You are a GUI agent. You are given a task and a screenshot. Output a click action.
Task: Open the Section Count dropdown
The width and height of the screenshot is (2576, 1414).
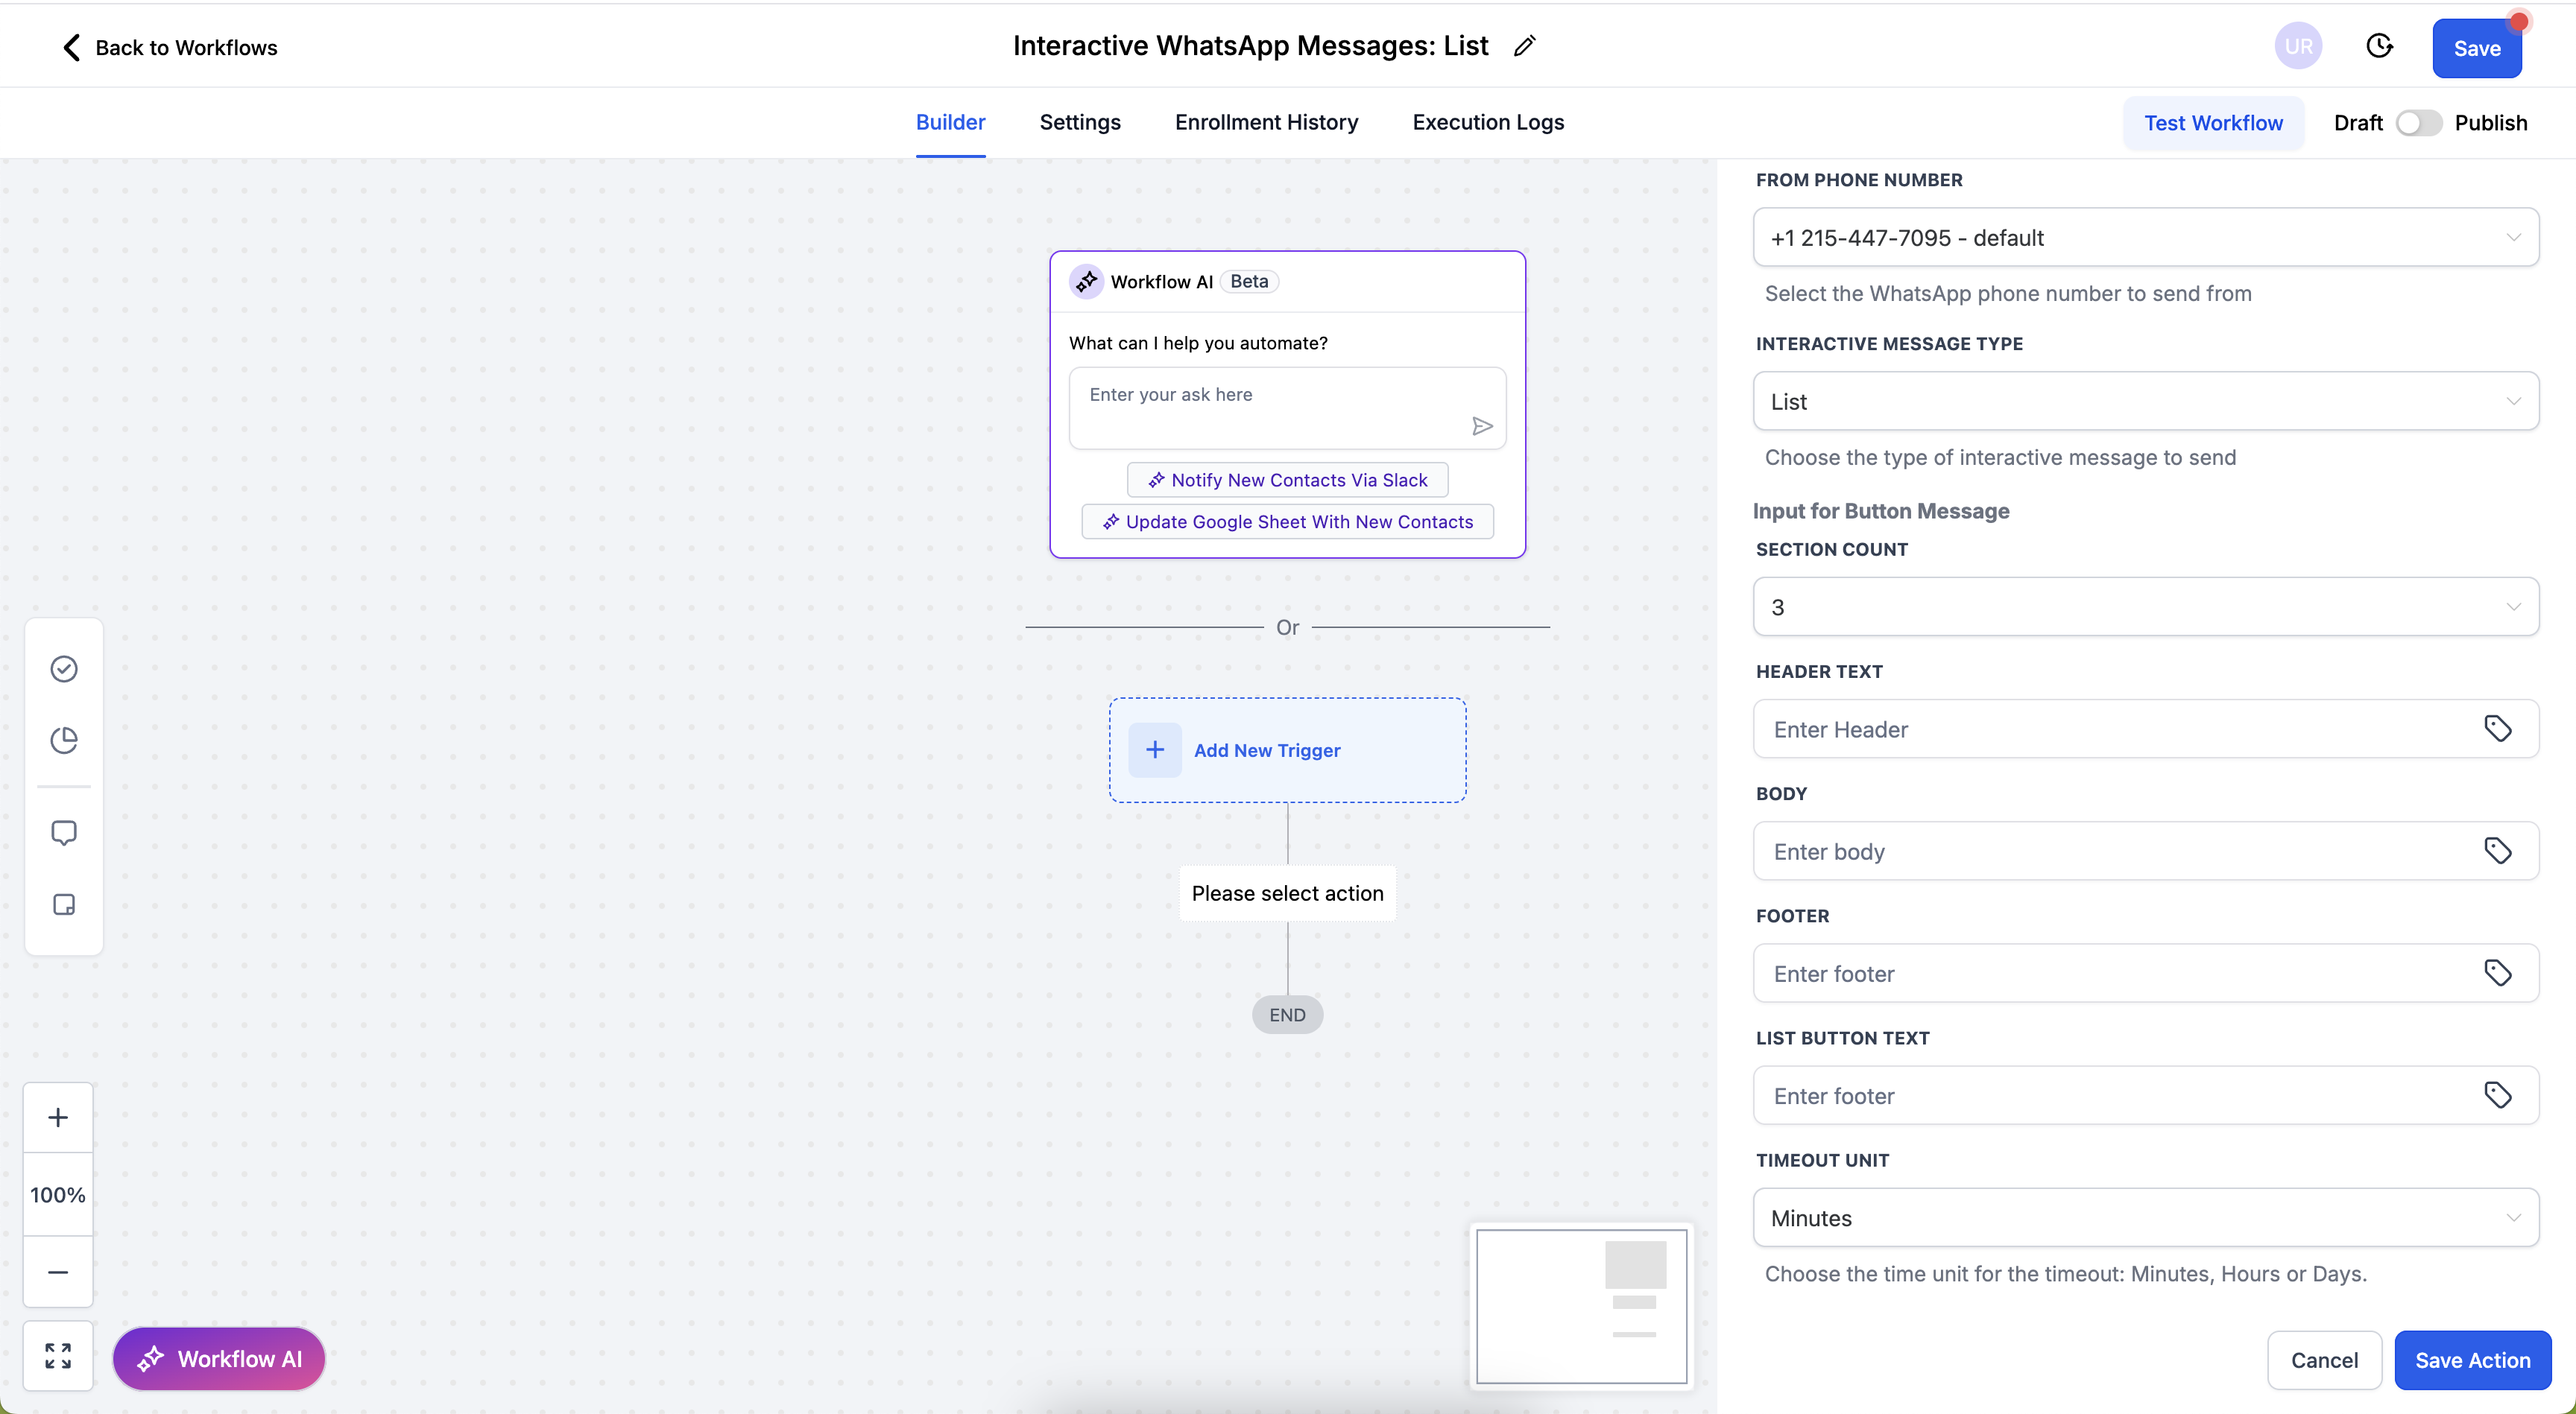coord(2145,606)
